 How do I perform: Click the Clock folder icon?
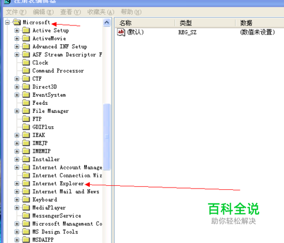(x=26, y=62)
